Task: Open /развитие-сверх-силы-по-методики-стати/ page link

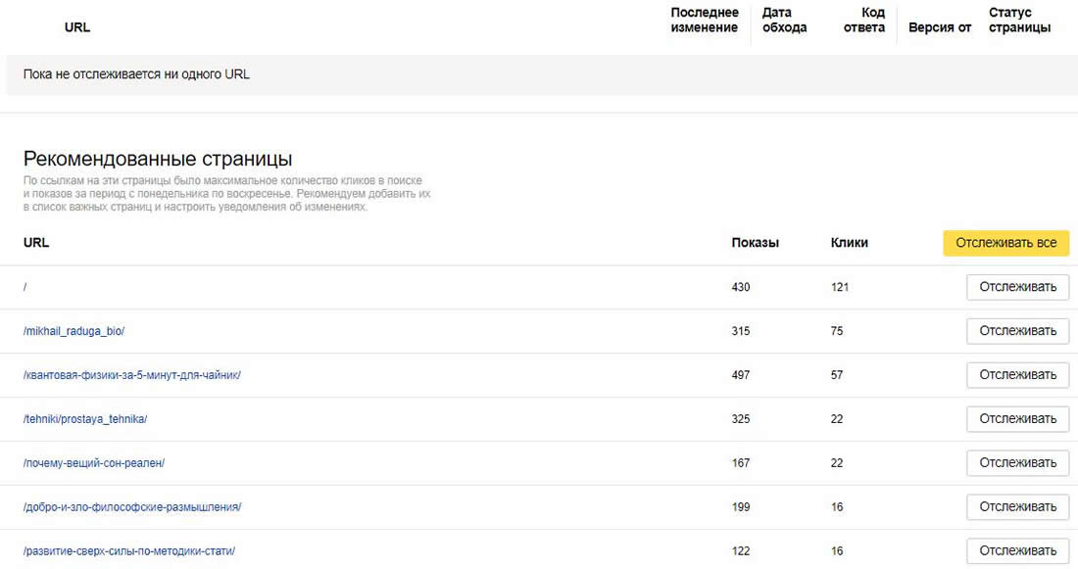Action: (128, 551)
